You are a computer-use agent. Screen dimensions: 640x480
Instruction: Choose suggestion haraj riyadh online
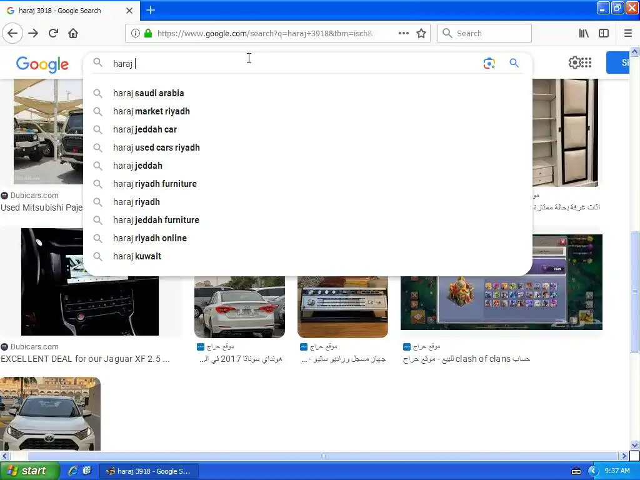(307, 238)
